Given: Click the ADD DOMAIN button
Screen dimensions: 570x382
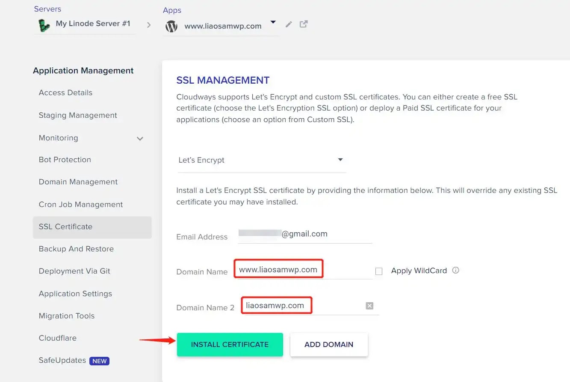Looking at the screenshot, I should [329, 344].
